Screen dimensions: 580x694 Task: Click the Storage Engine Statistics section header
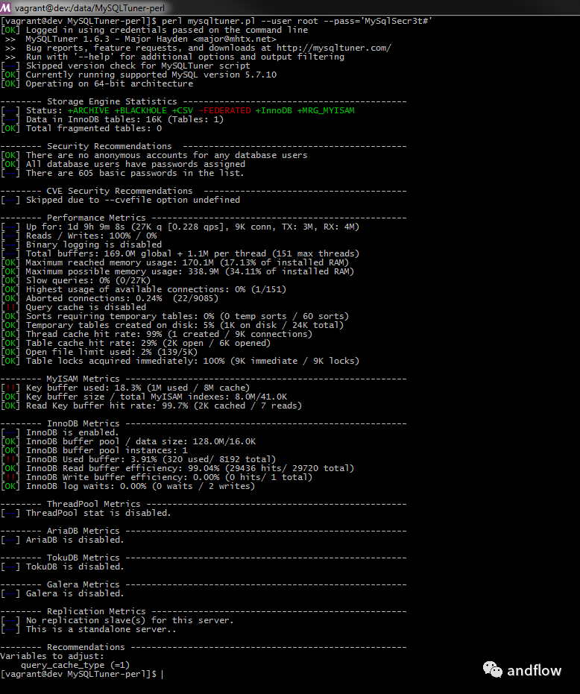(x=112, y=101)
